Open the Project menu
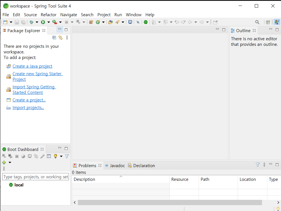This screenshot has height=211, width=281. click(x=104, y=15)
